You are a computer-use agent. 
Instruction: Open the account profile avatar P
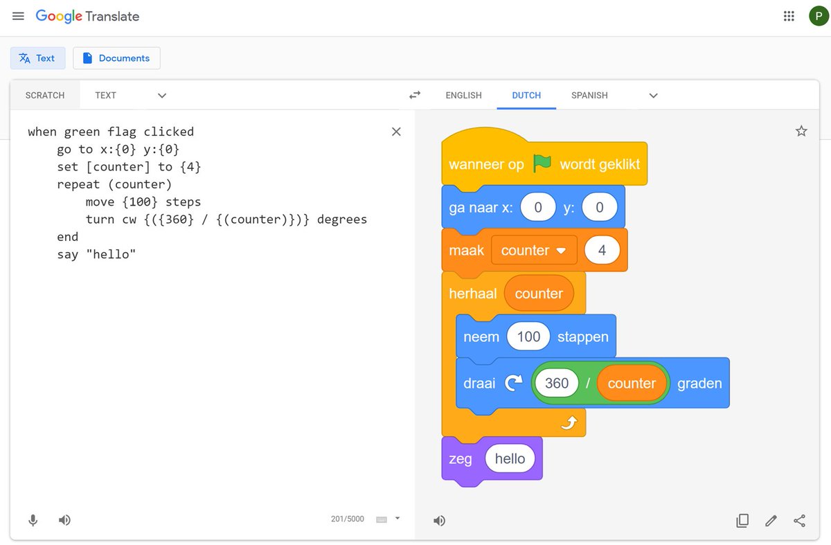(x=818, y=17)
